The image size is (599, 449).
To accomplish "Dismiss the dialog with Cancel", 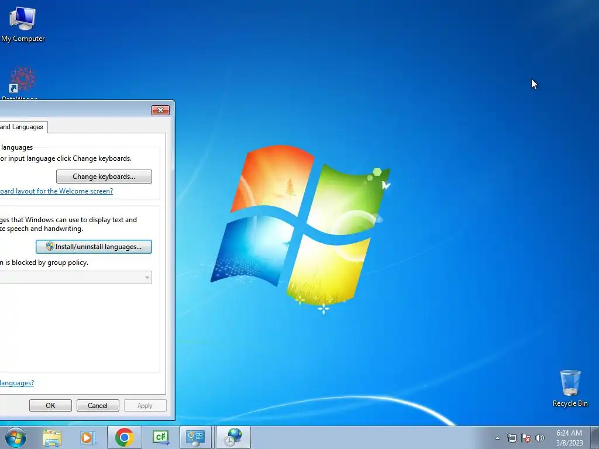I will 98,406.
